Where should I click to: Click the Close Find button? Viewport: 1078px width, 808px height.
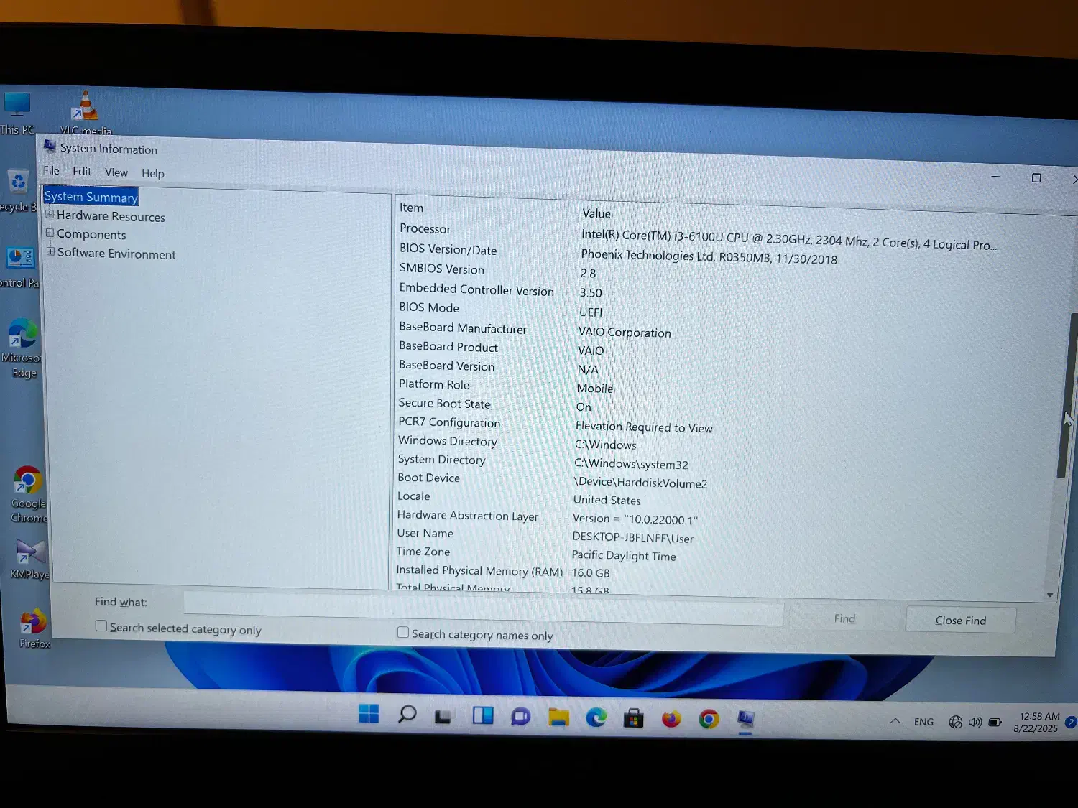pos(961,620)
